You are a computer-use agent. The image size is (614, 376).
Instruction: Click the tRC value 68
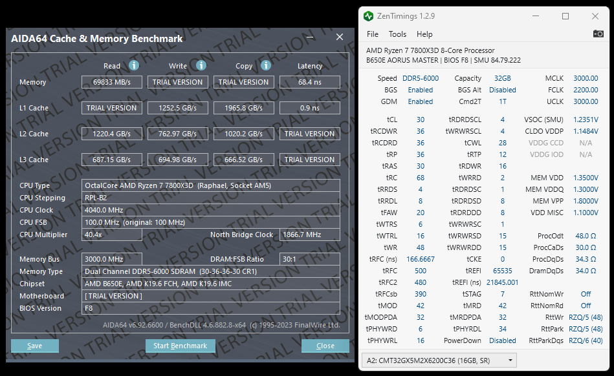(x=420, y=178)
